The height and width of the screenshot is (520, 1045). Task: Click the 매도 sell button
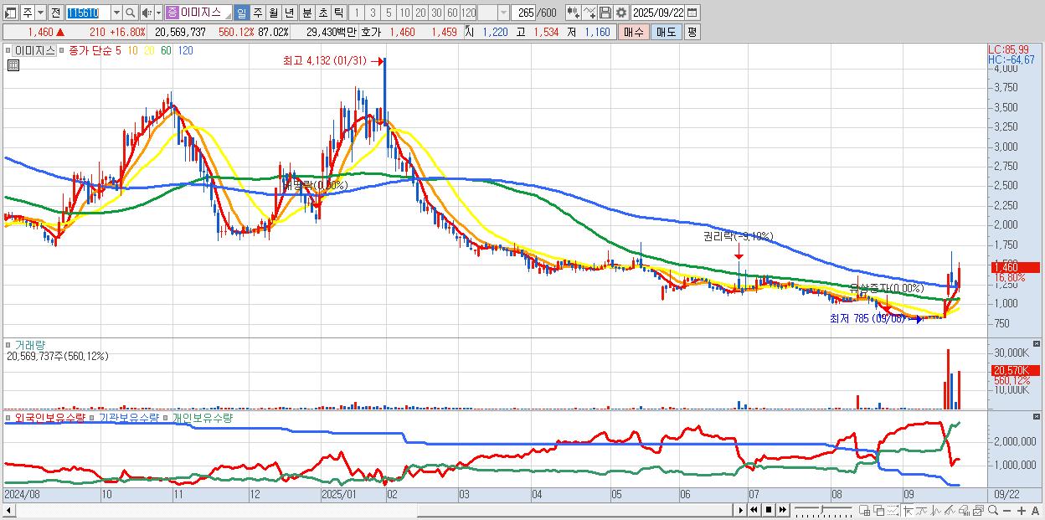(x=667, y=32)
